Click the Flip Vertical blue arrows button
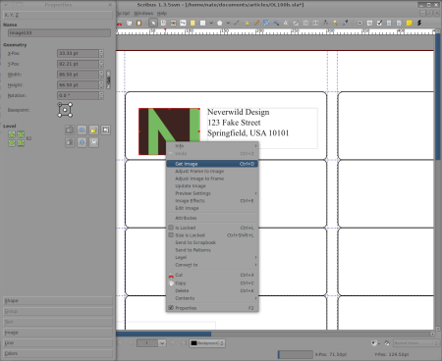This screenshot has width=442, height=361. pos(82,142)
